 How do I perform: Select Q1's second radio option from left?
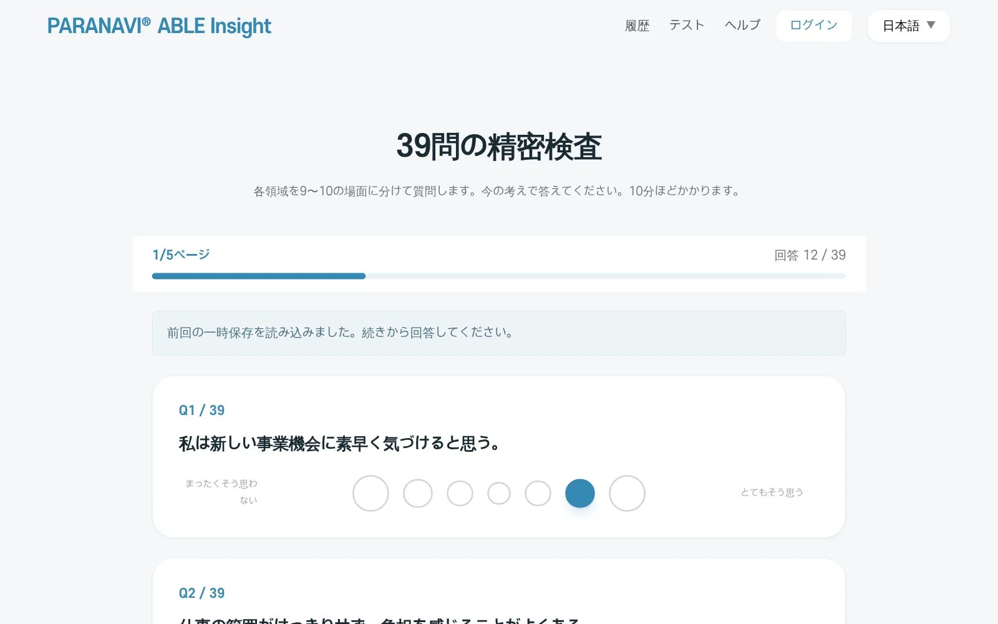(418, 493)
